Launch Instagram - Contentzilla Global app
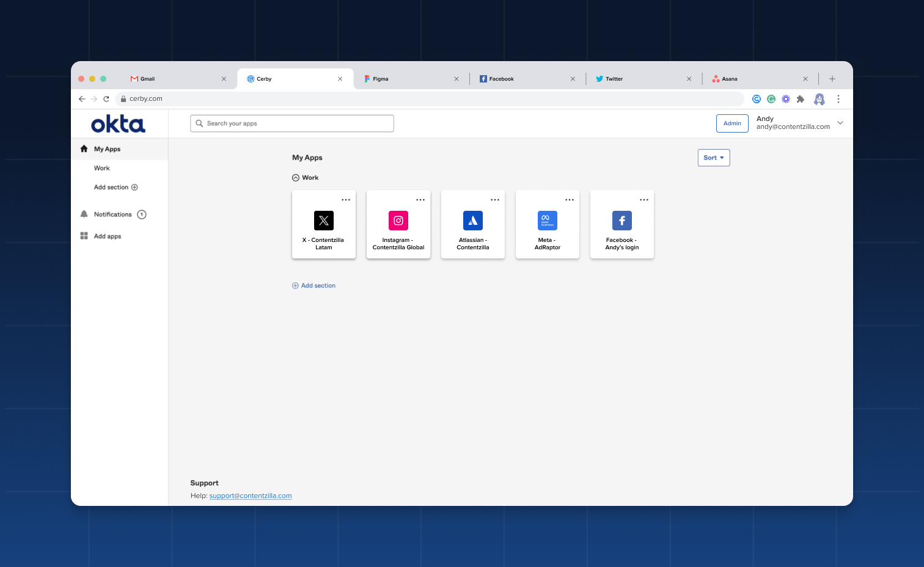Viewport: 924px width, 567px height. (x=398, y=224)
